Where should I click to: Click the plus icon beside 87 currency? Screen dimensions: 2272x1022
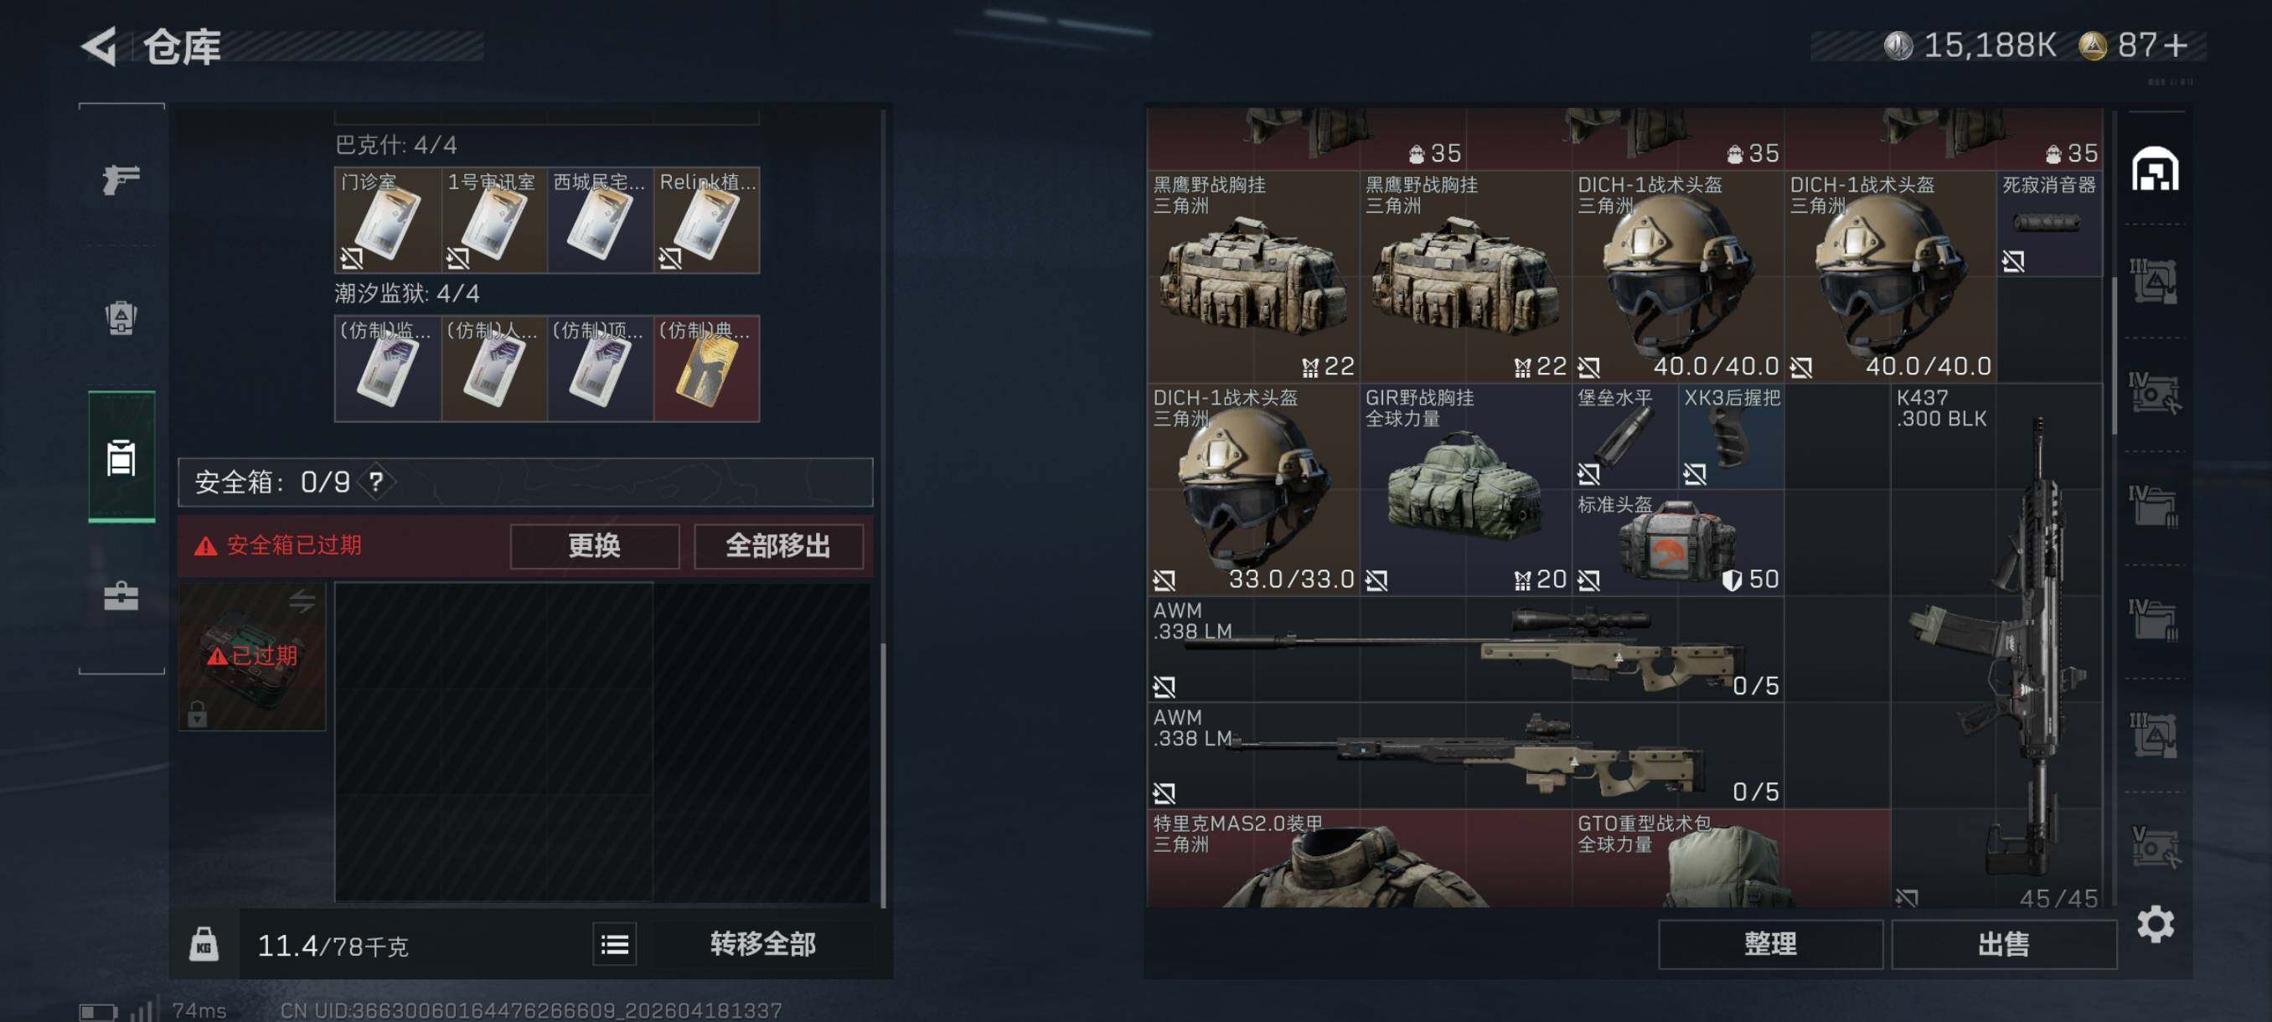2176,45
